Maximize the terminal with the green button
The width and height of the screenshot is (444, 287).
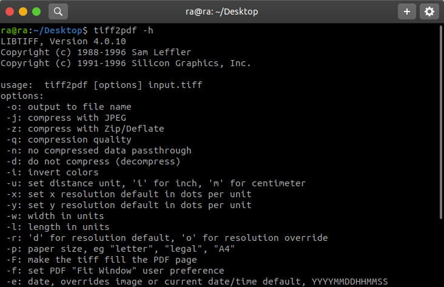(x=36, y=11)
